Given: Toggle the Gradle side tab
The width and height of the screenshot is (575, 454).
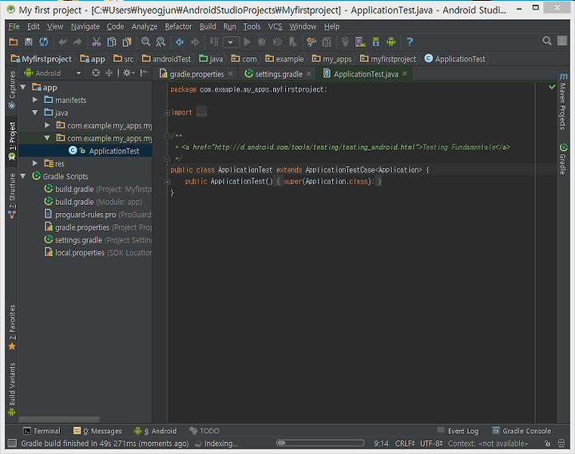Looking at the screenshot, I should [x=563, y=159].
